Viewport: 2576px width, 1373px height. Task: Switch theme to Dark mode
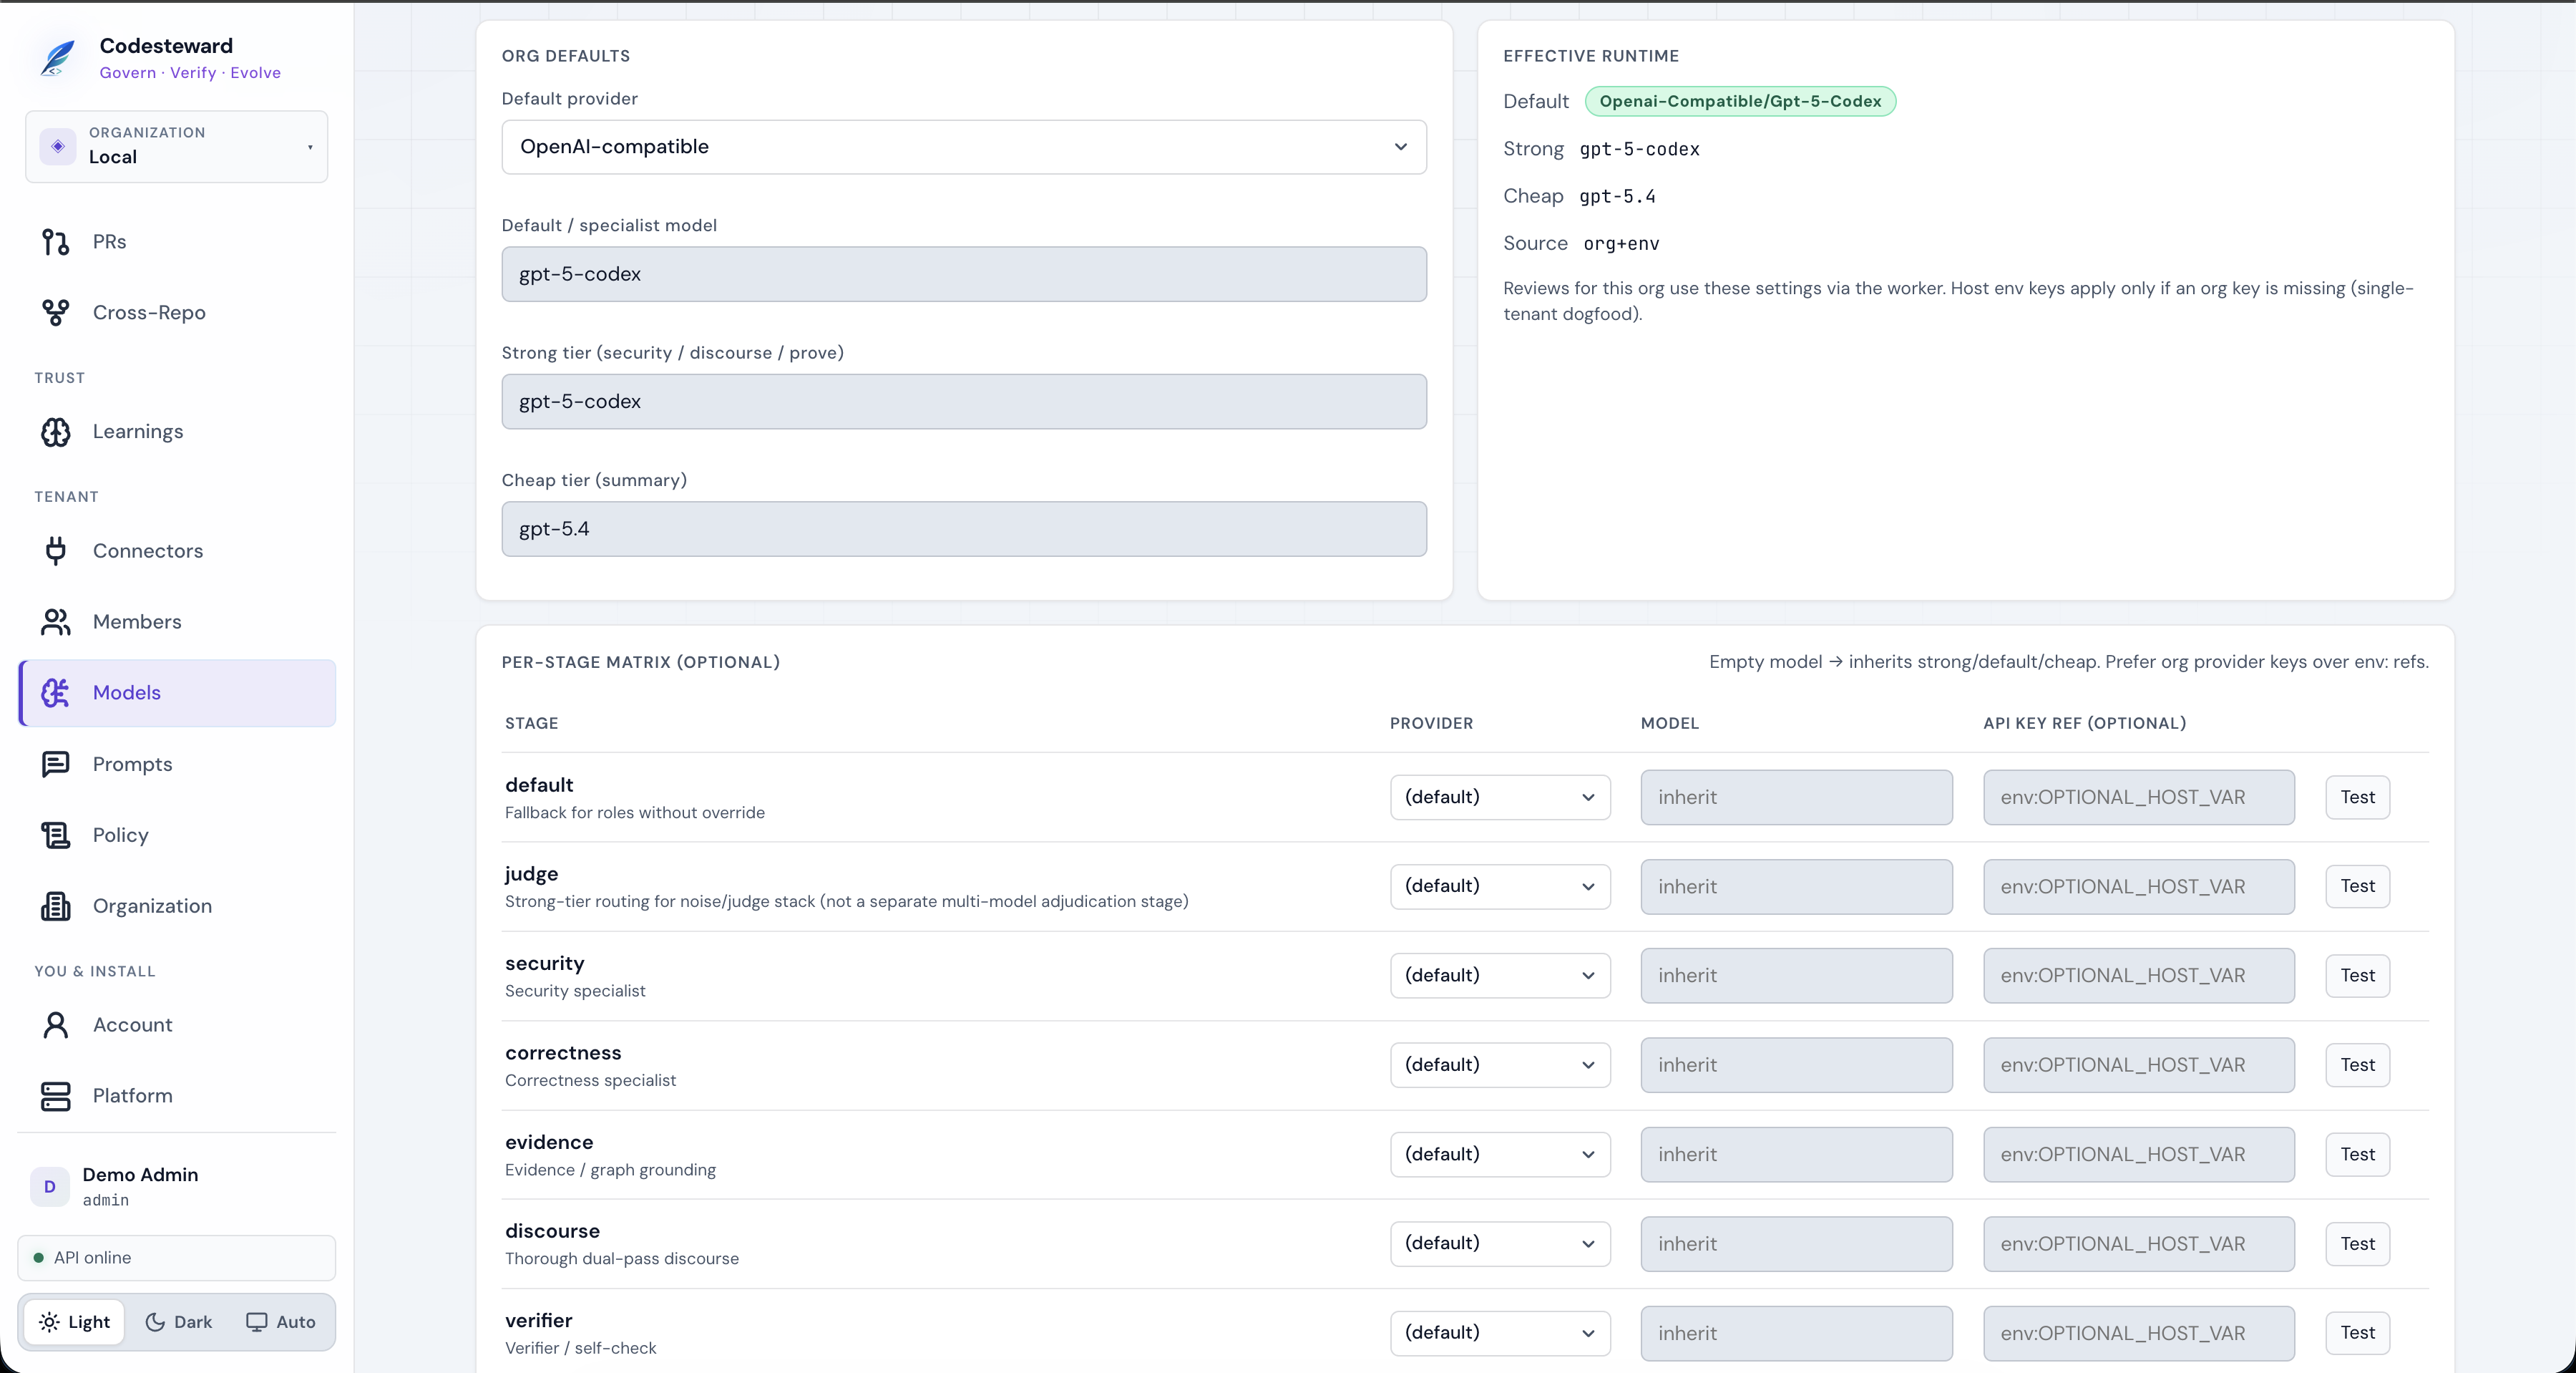pos(179,1322)
